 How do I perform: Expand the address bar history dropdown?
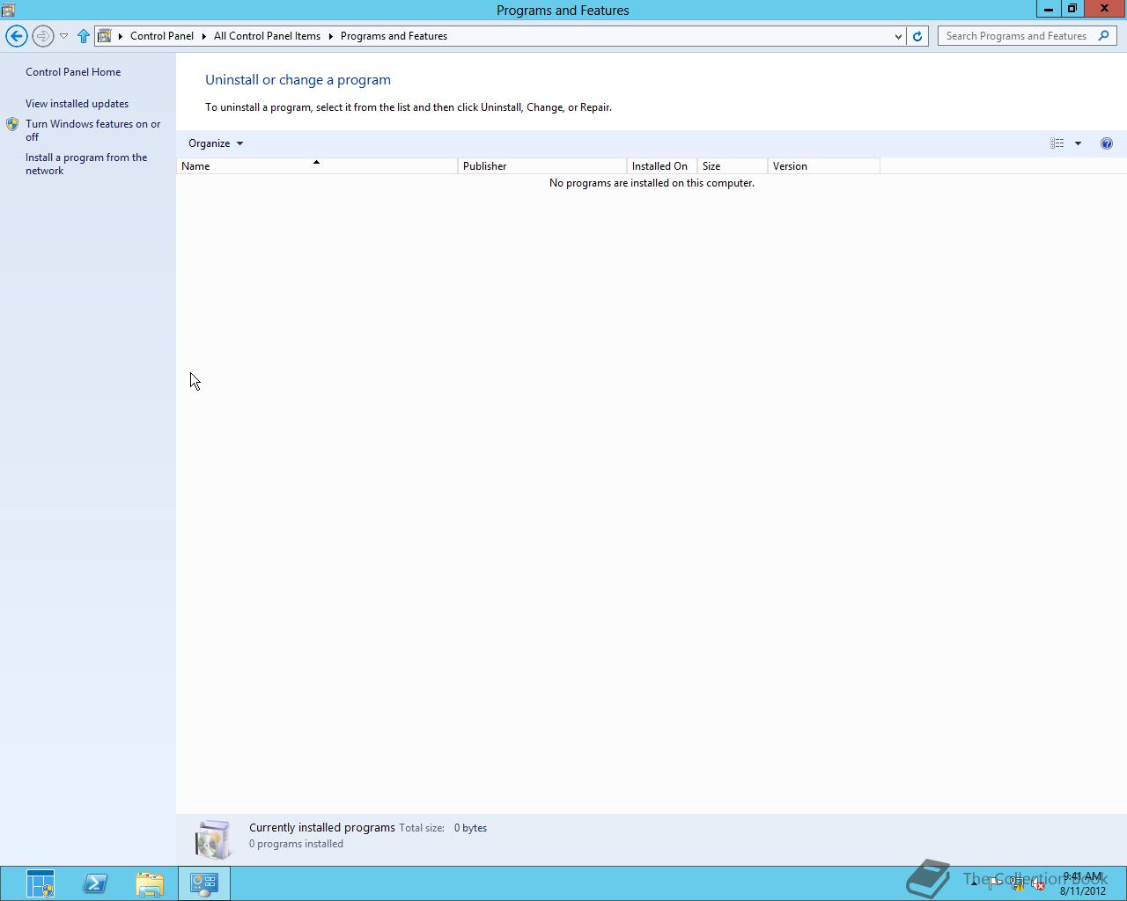898,36
